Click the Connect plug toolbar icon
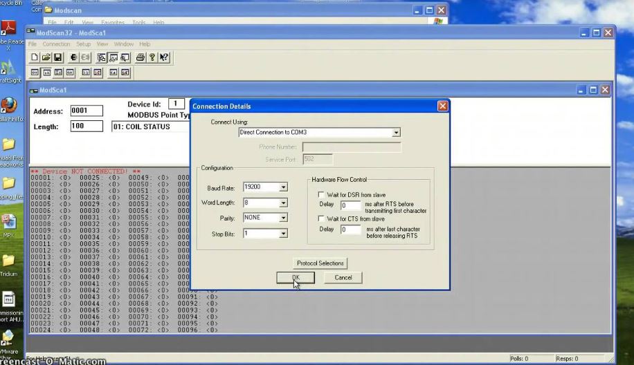634x365 pixels. [x=73, y=57]
